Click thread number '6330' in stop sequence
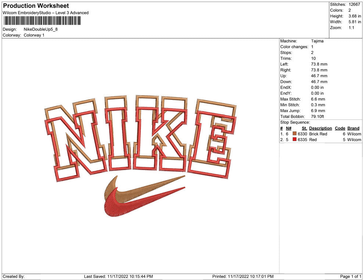 (302, 134)
